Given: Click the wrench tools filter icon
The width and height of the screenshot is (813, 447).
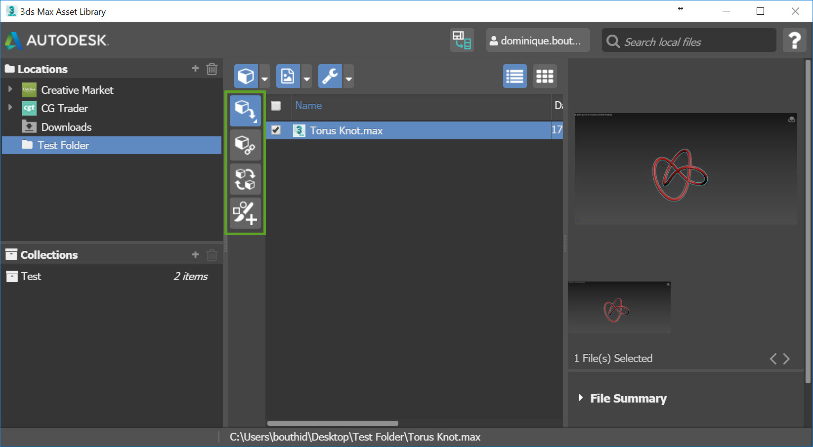Looking at the screenshot, I should (x=330, y=76).
